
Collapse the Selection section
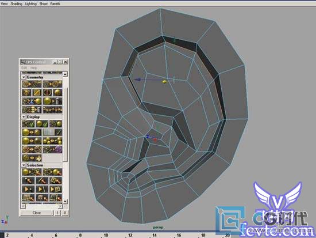point(24,165)
